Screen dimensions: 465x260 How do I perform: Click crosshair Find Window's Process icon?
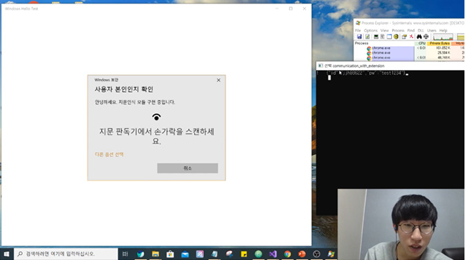pyautogui.click(x=426, y=36)
